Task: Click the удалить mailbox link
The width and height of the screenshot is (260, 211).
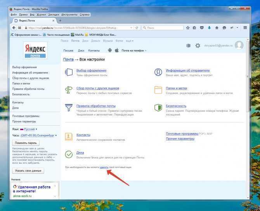Action: tap(104, 167)
